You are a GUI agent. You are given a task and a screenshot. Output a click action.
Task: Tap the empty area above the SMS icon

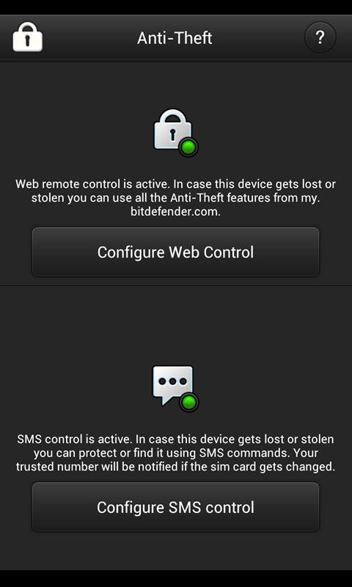pyautogui.click(x=175, y=326)
